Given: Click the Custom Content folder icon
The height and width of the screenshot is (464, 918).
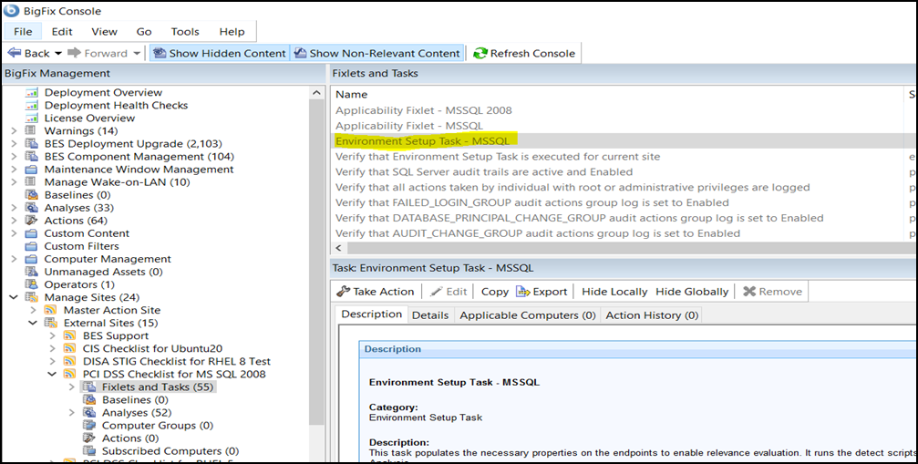Looking at the screenshot, I should (32, 233).
